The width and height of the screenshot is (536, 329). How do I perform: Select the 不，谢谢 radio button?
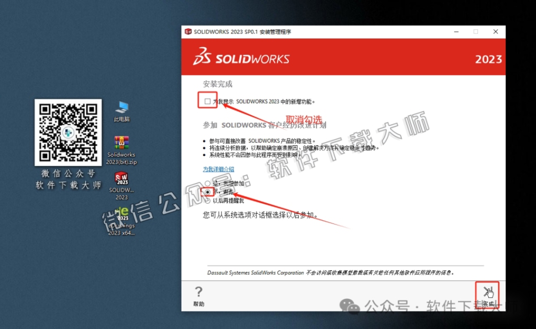(x=208, y=192)
